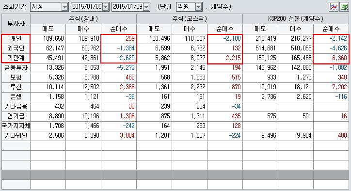Click the end date field 2015/01/09
The image size is (351, 191).
128,7
